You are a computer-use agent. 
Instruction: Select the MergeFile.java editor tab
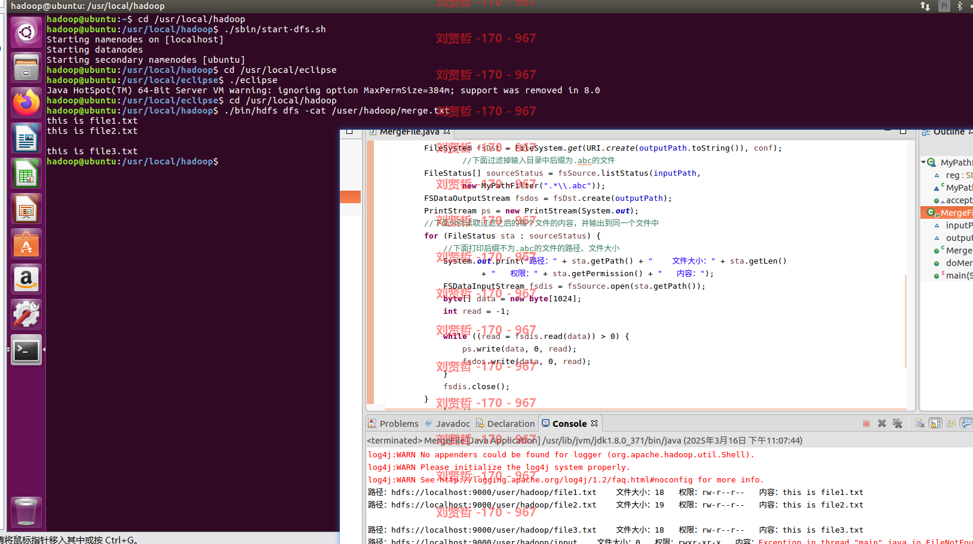pyautogui.click(x=410, y=132)
